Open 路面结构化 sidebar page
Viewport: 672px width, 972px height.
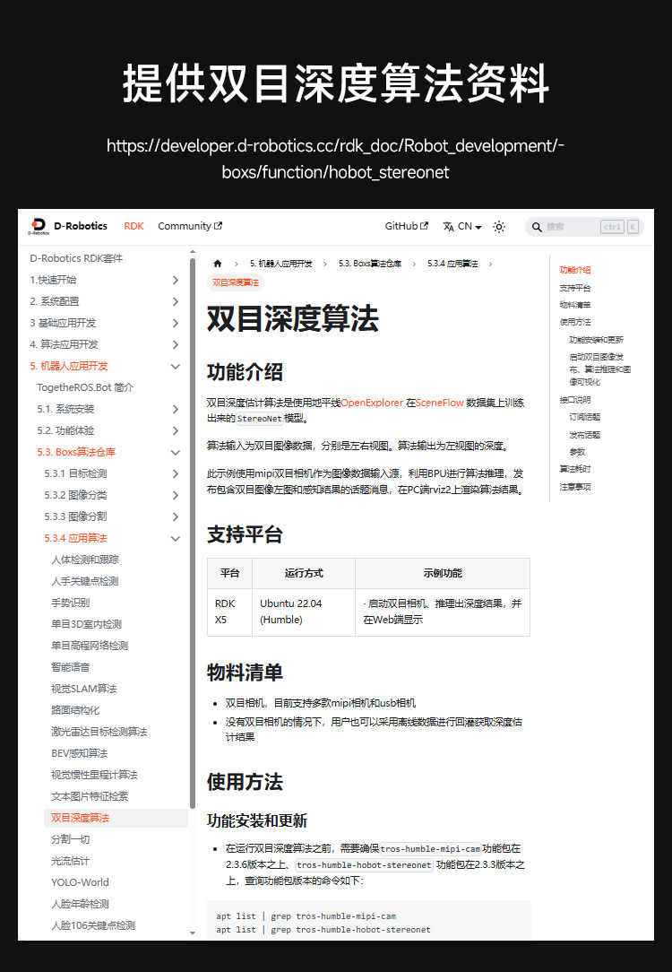click(75, 710)
